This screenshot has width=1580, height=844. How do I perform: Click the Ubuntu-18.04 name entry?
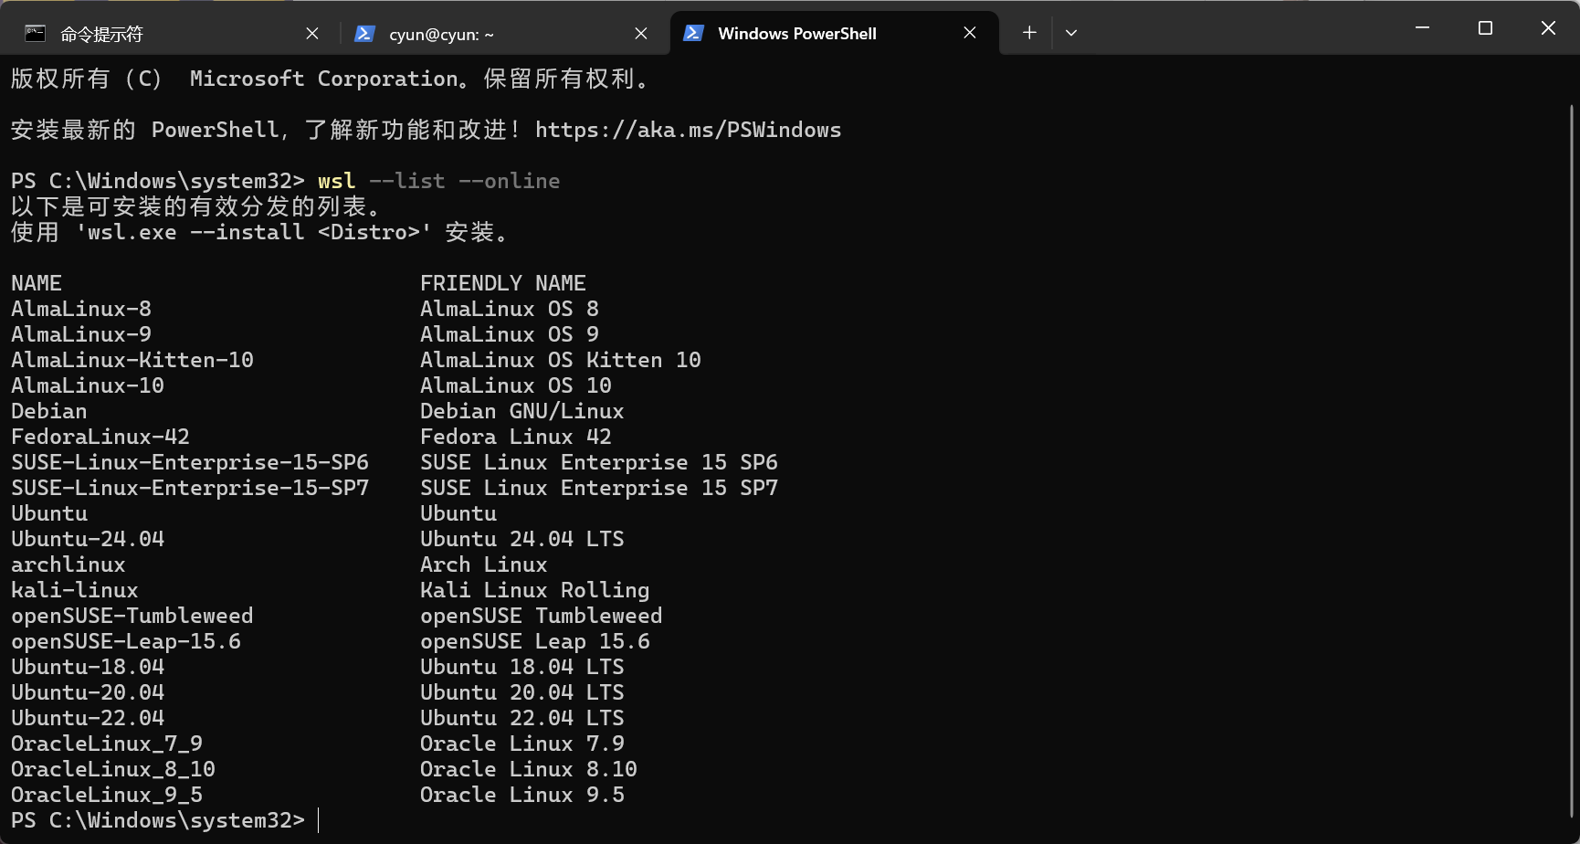pyautogui.click(x=88, y=667)
